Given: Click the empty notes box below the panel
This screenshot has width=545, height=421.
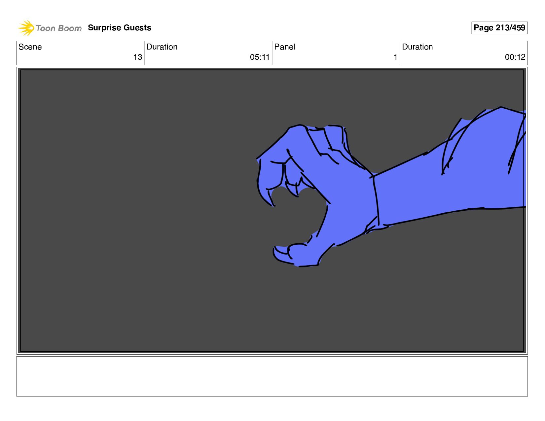Looking at the screenshot, I should click(272, 376).
